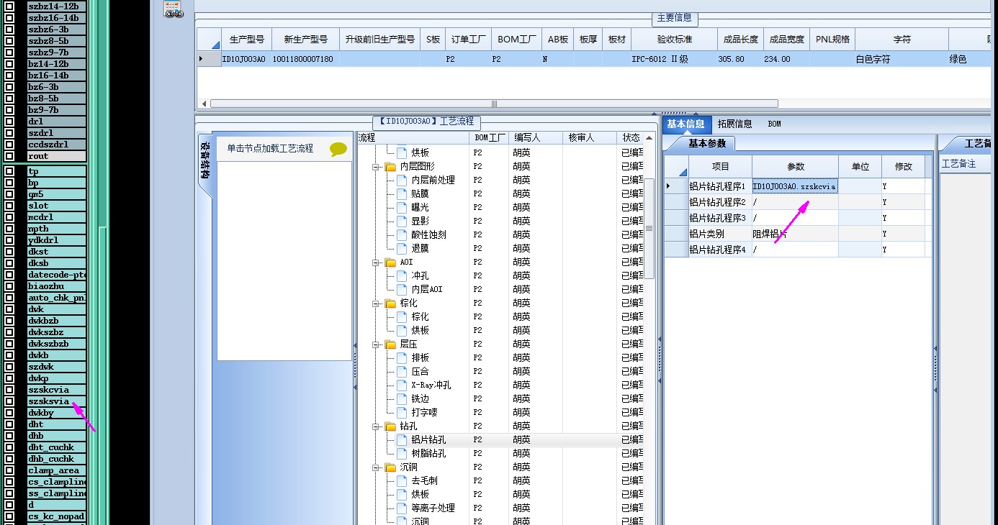
Task: Click the up arrow of process tree scrollbar
Action: click(649, 137)
